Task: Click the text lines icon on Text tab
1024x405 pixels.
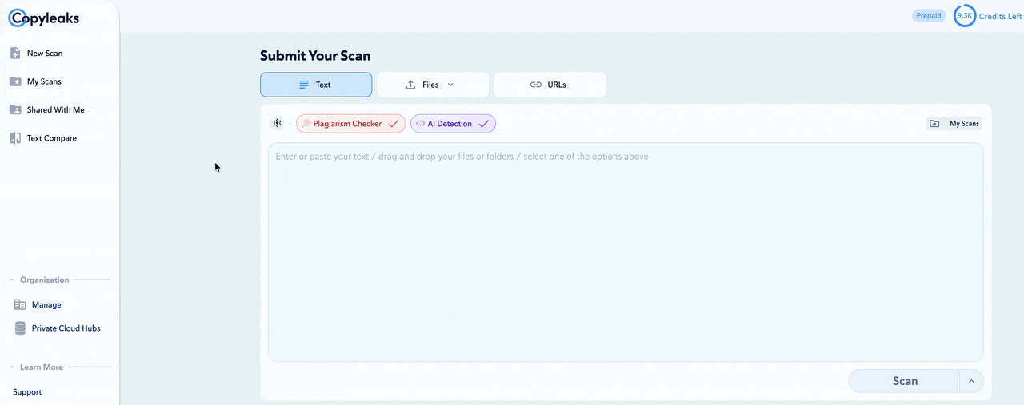Action: (x=304, y=85)
